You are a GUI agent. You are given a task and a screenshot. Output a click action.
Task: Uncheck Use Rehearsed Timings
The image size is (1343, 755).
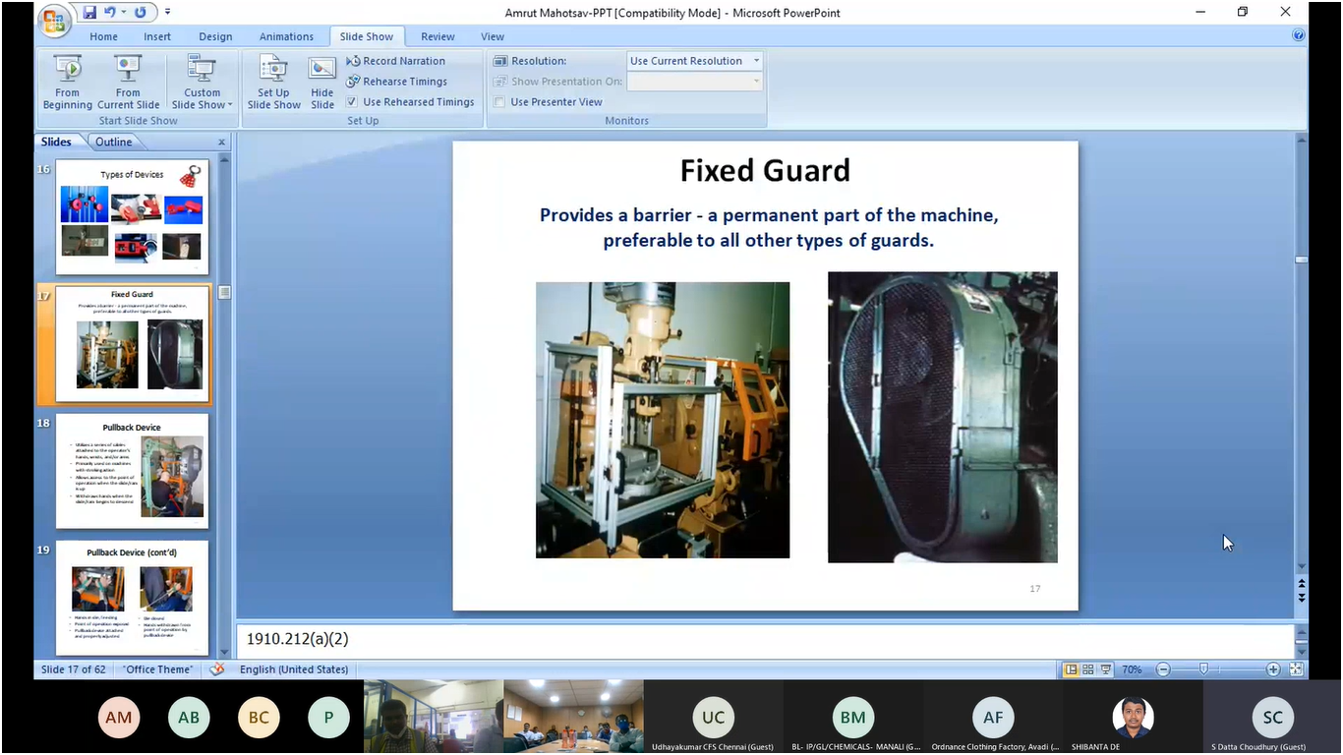(352, 102)
